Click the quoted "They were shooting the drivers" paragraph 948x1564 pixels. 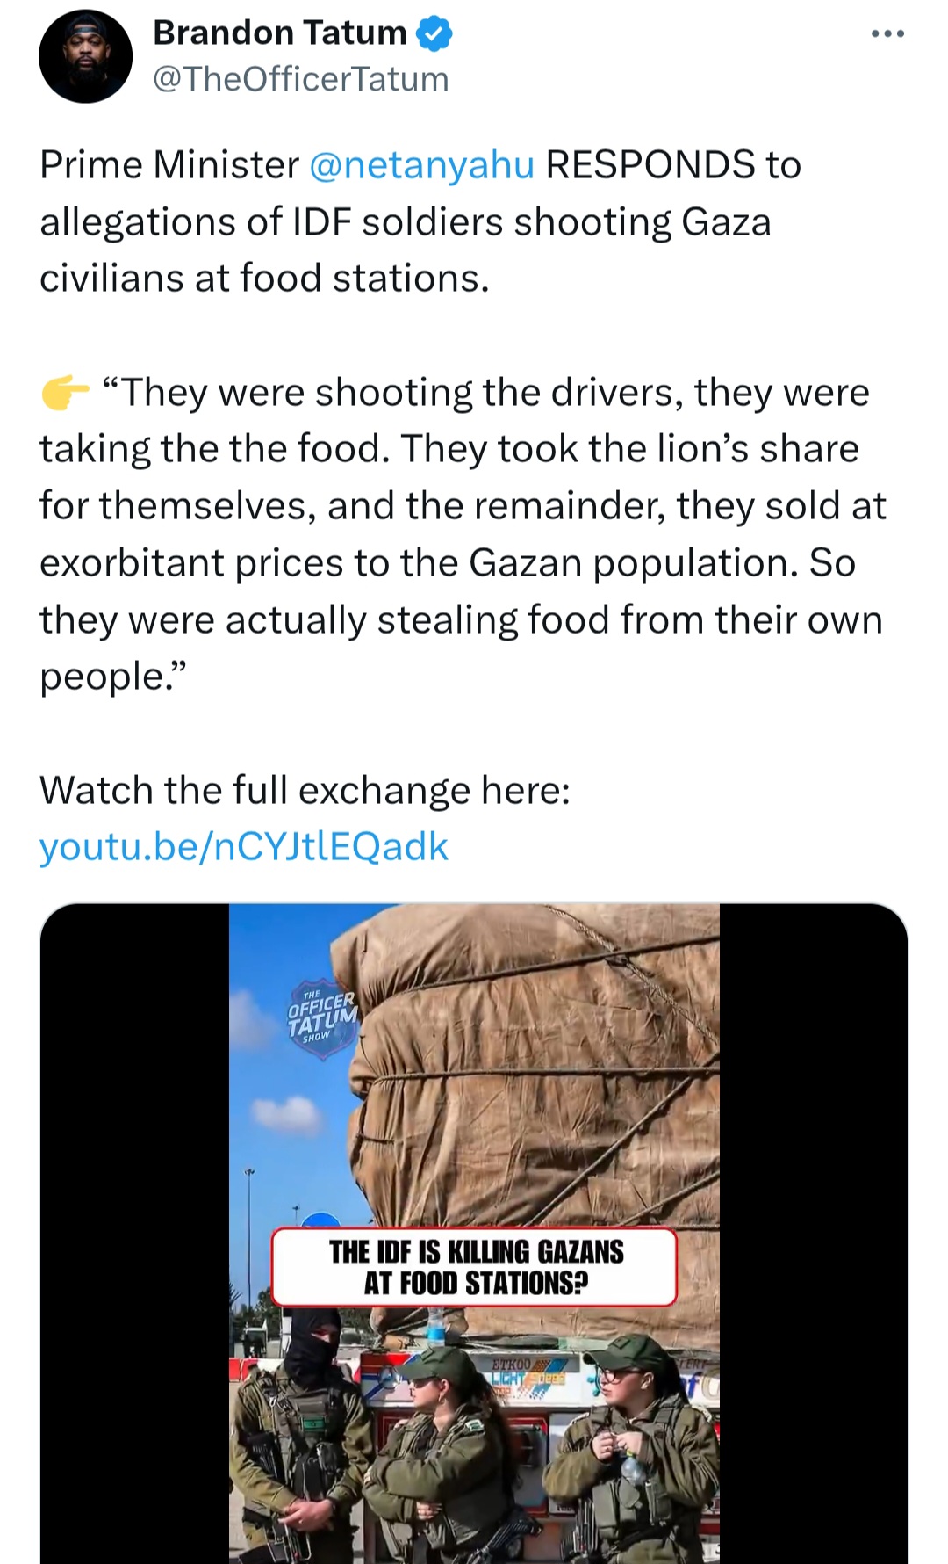(461, 533)
